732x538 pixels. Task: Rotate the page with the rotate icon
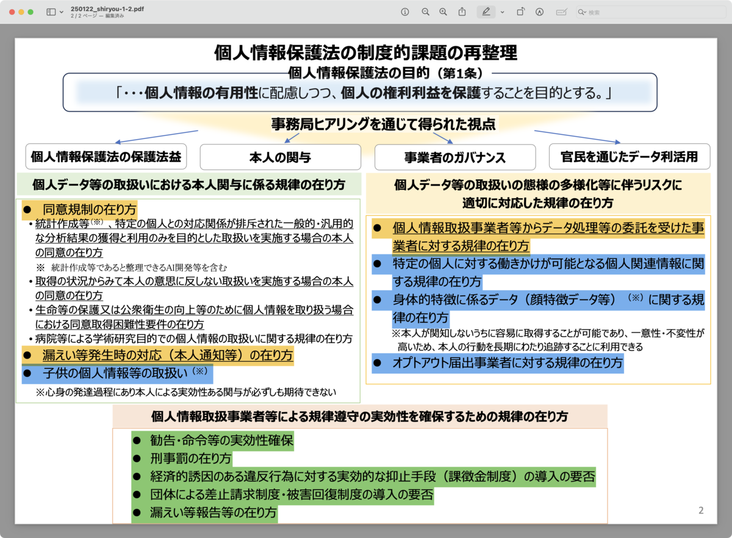click(521, 12)
